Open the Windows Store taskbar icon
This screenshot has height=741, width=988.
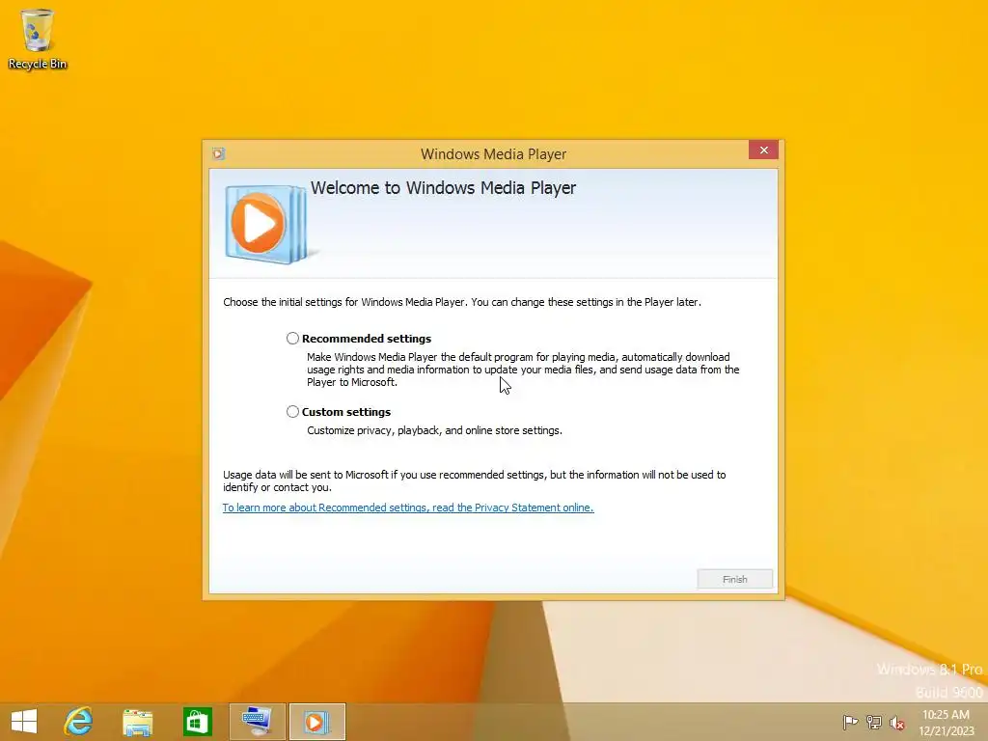pos(197,722)
